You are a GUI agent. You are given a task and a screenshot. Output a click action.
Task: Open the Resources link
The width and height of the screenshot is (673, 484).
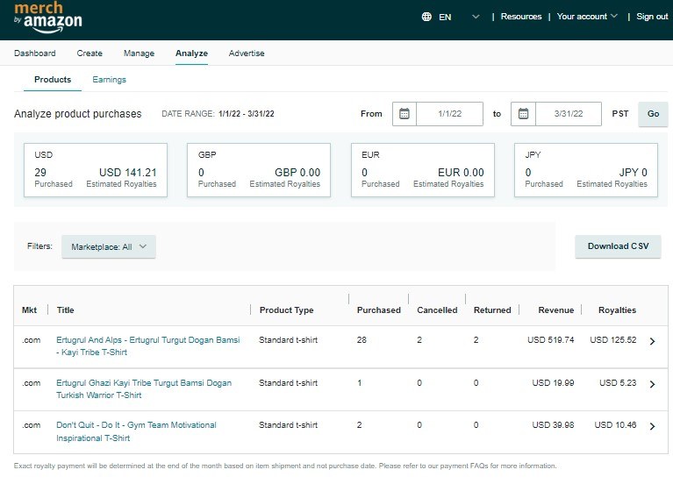click(x=521, y=17)
